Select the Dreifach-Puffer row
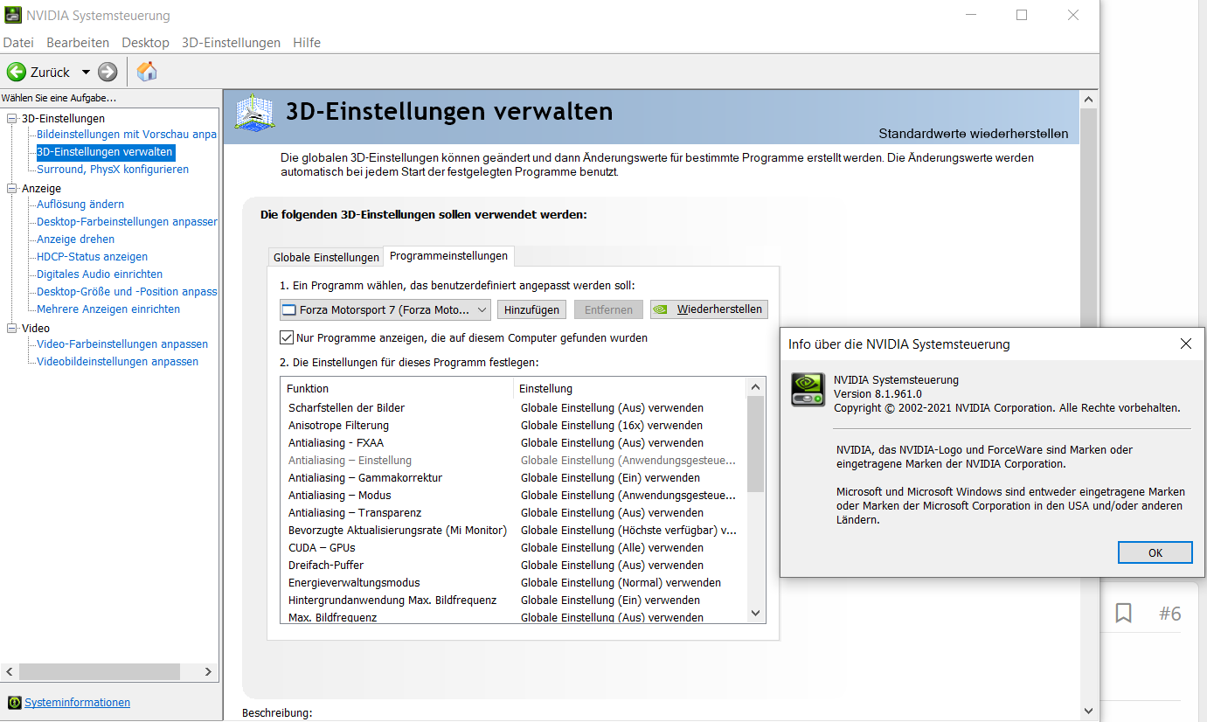 click(x=513, y=566)
